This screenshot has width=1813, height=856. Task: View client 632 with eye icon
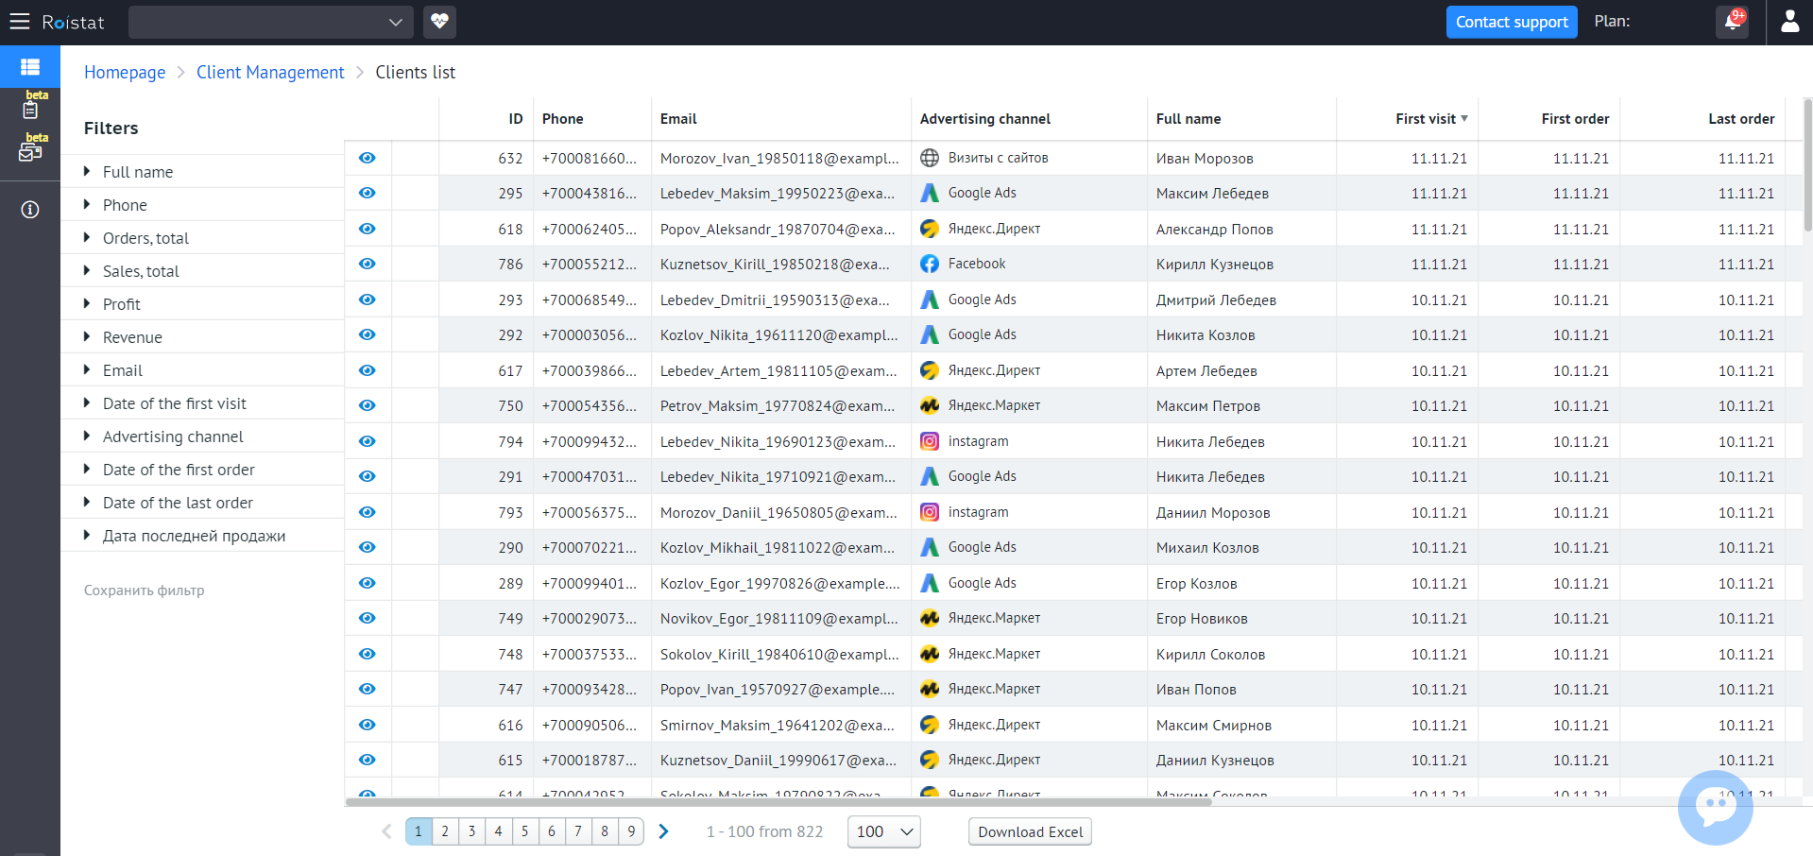(x=368, y=158)
